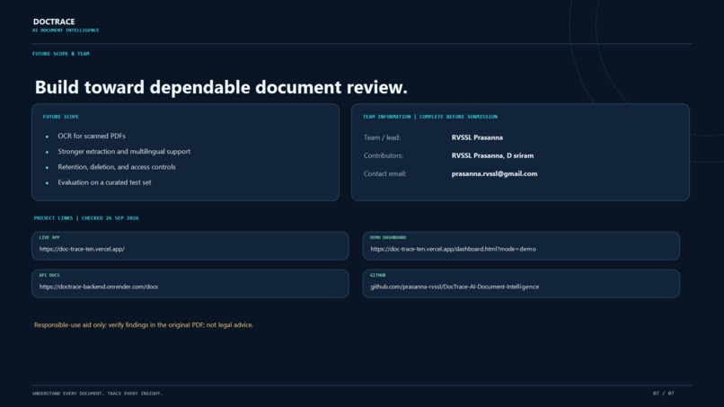Select the headline 'Build toward dependable document review.'
This screenshot has height=407, width=724.
[221, 87]
